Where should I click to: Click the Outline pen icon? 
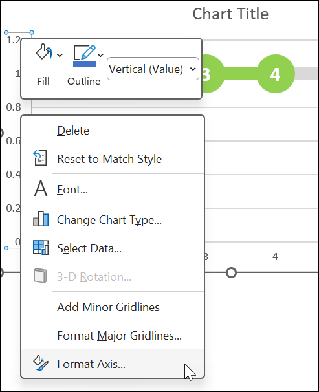pos(85,52)
